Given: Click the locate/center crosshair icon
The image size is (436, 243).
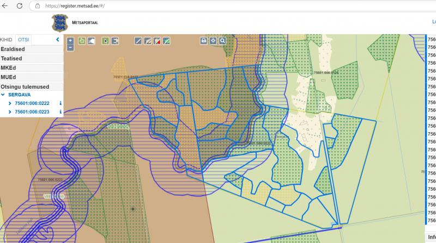Looking at the screenshot, I should coord(213,41).
